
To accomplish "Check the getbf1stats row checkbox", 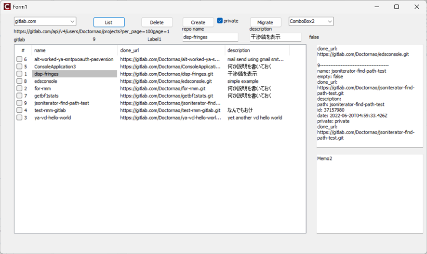I will click(19, 95).
